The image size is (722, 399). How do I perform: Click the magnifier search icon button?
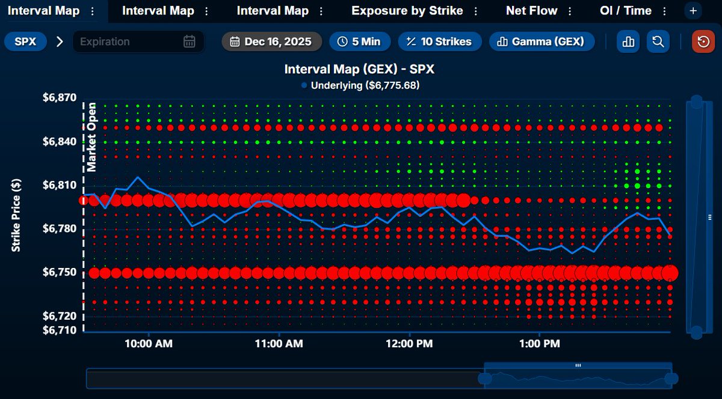click(658, 41)
